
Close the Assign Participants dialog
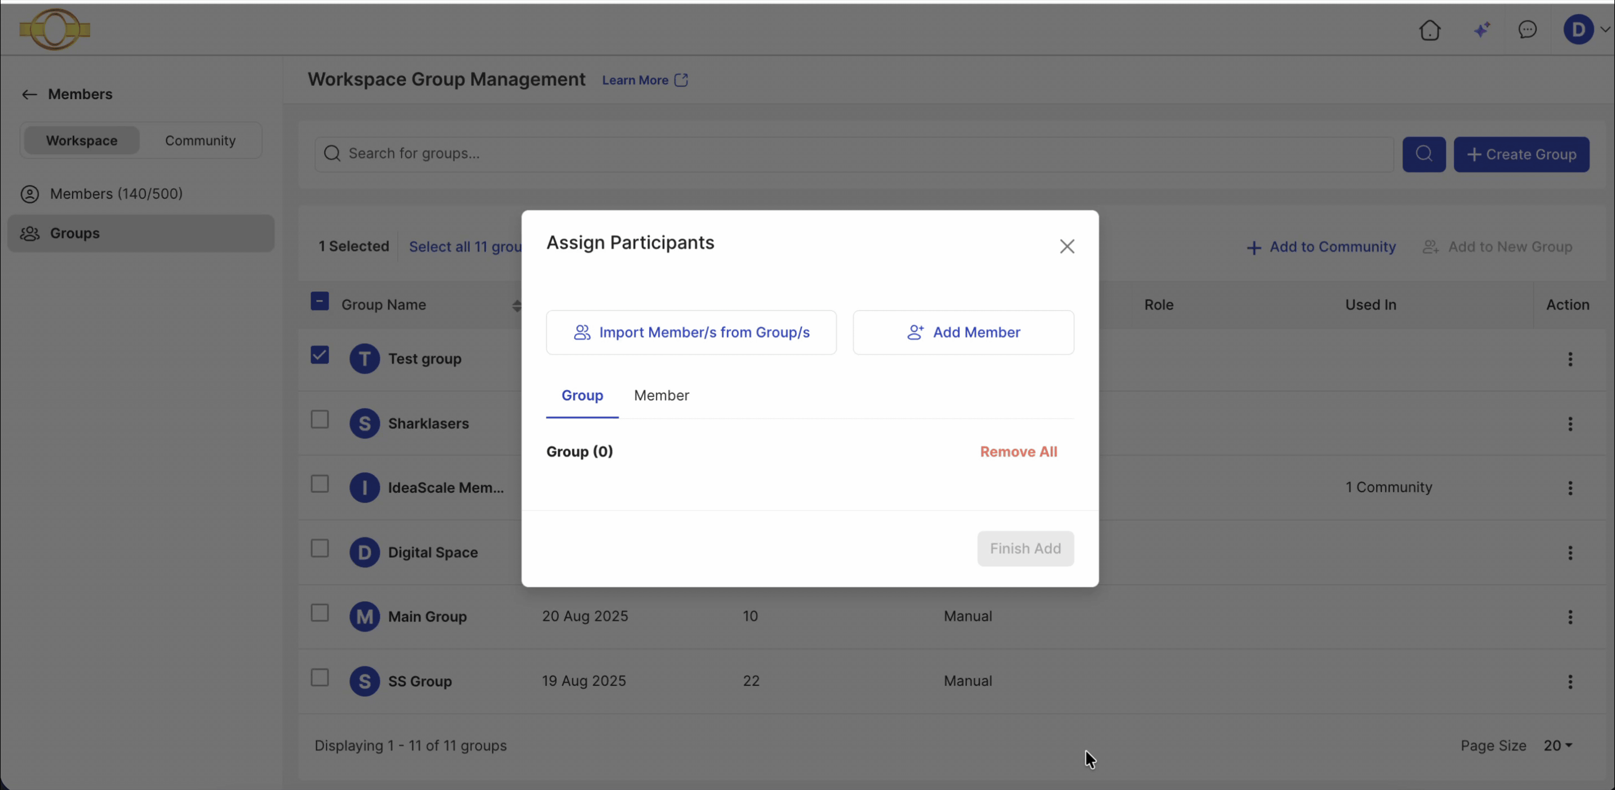(1067, 246)
